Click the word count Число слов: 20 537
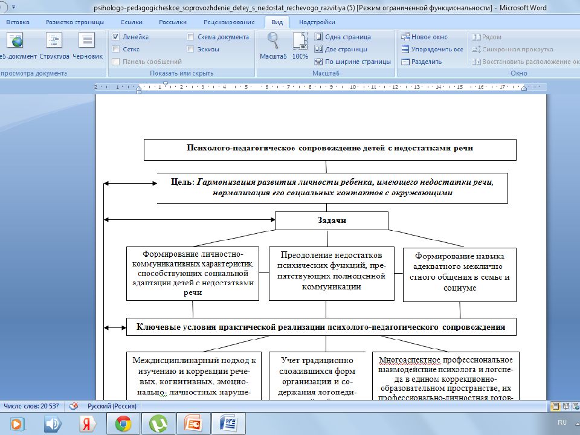 pyautogui.click(x=31, y=406)
